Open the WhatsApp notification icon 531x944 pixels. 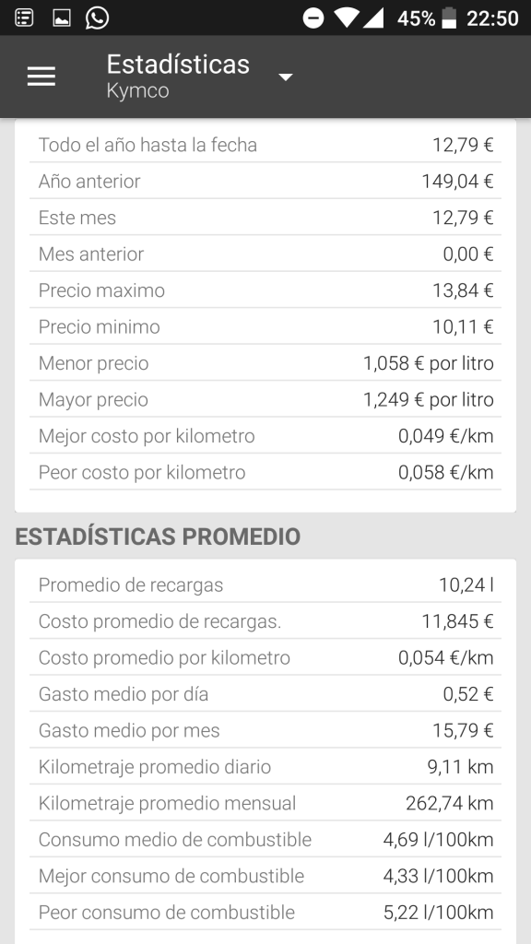(97, 18)
